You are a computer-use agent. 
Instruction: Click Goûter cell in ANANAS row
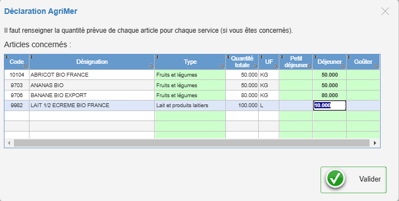363,86
